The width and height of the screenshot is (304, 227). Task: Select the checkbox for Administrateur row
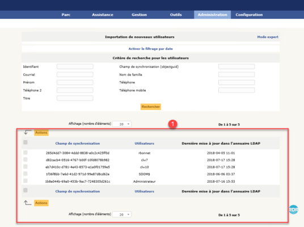click(25, 180)
